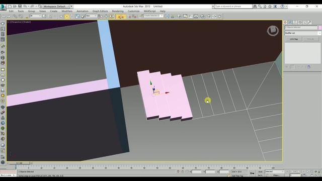
Task: Open the reference coordinate system 'View' dropdown
Action: [91, 16]
